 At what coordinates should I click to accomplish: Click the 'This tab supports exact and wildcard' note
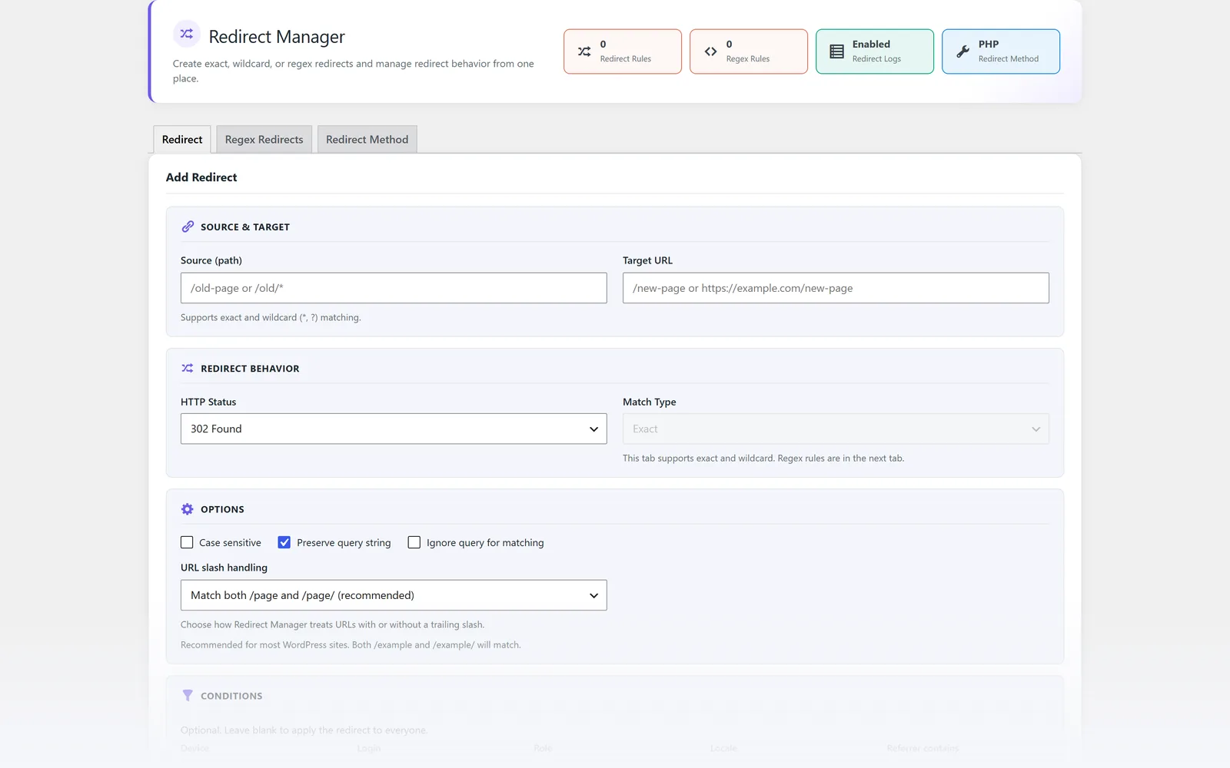click(763, 458)
